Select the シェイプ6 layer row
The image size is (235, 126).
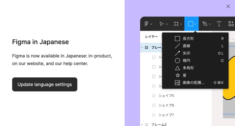click(176, 105)
